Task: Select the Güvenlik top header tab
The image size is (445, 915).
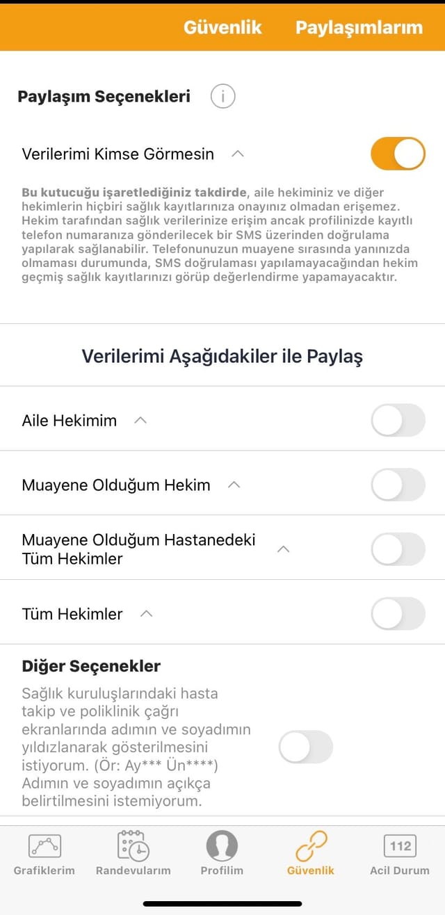Action: 222,27
